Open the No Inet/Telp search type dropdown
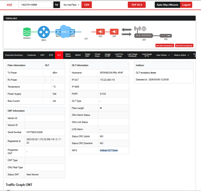 (71, 5)
